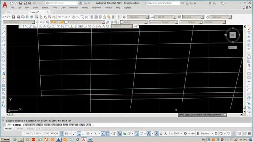
Task: Open the Modify menu
Action: point(85,7)
